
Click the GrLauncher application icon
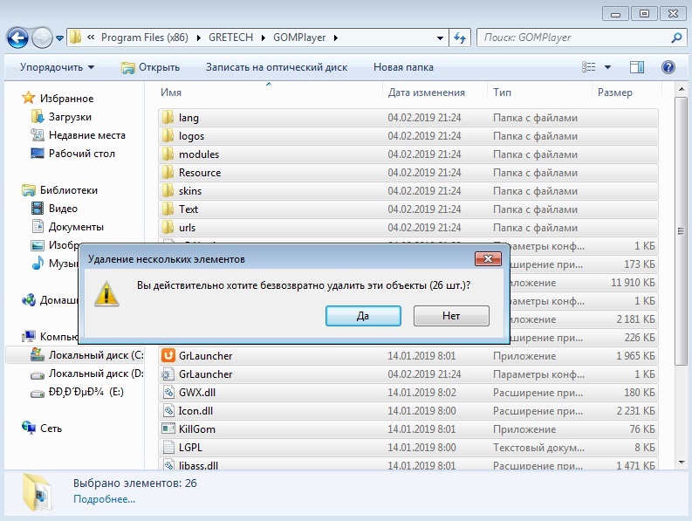(x=168, y=355)
